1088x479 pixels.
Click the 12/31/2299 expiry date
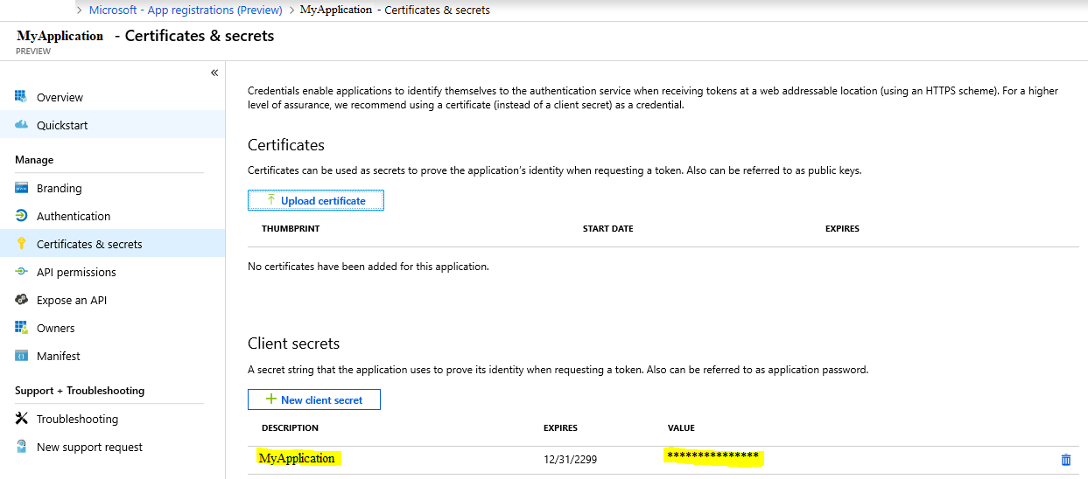click(570, 459)
